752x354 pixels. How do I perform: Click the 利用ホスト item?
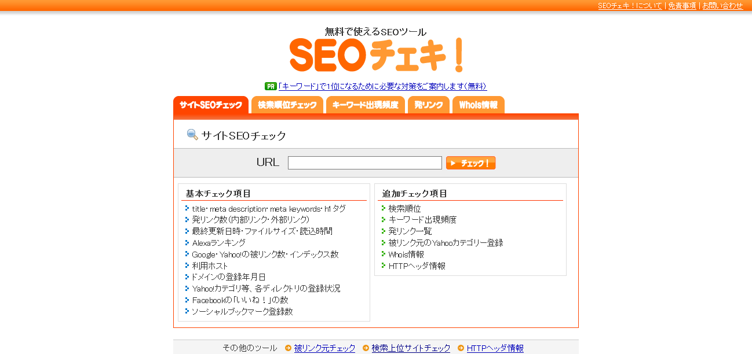[x=210, y=265]
